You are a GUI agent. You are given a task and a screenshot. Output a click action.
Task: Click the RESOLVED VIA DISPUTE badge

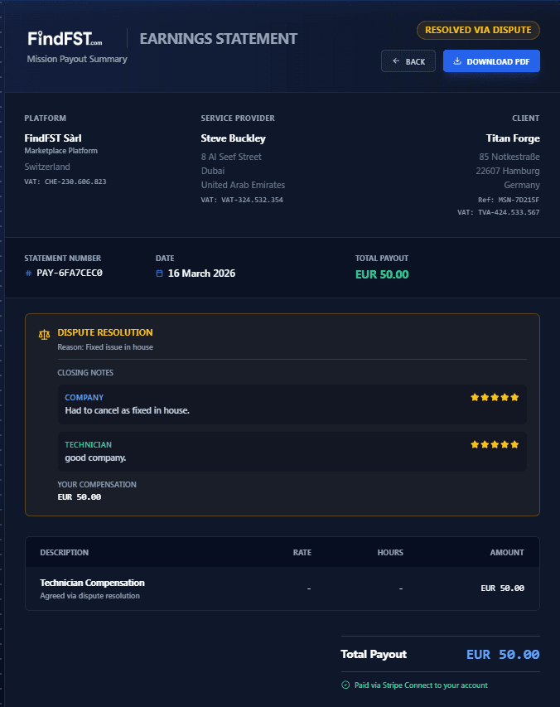pyautogui.click(x=478, y=30)
